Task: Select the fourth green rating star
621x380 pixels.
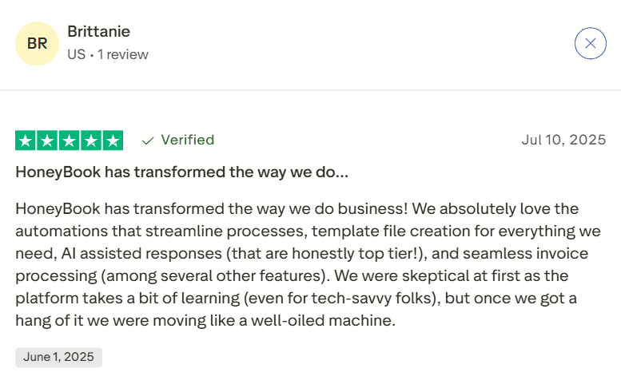Action: [91, 141]
